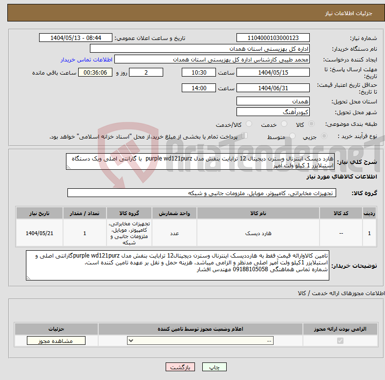Click the کد کالا column header
The width and height of the screenshot is (385, 380).
click(x=341, y=213)
